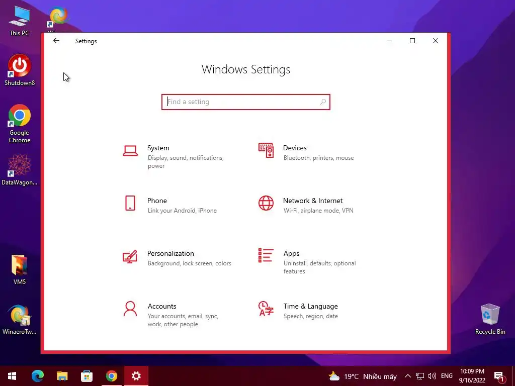This screenshot has height=386, width=515.
Task: Open the network tray icon
Action: point(420,376)
